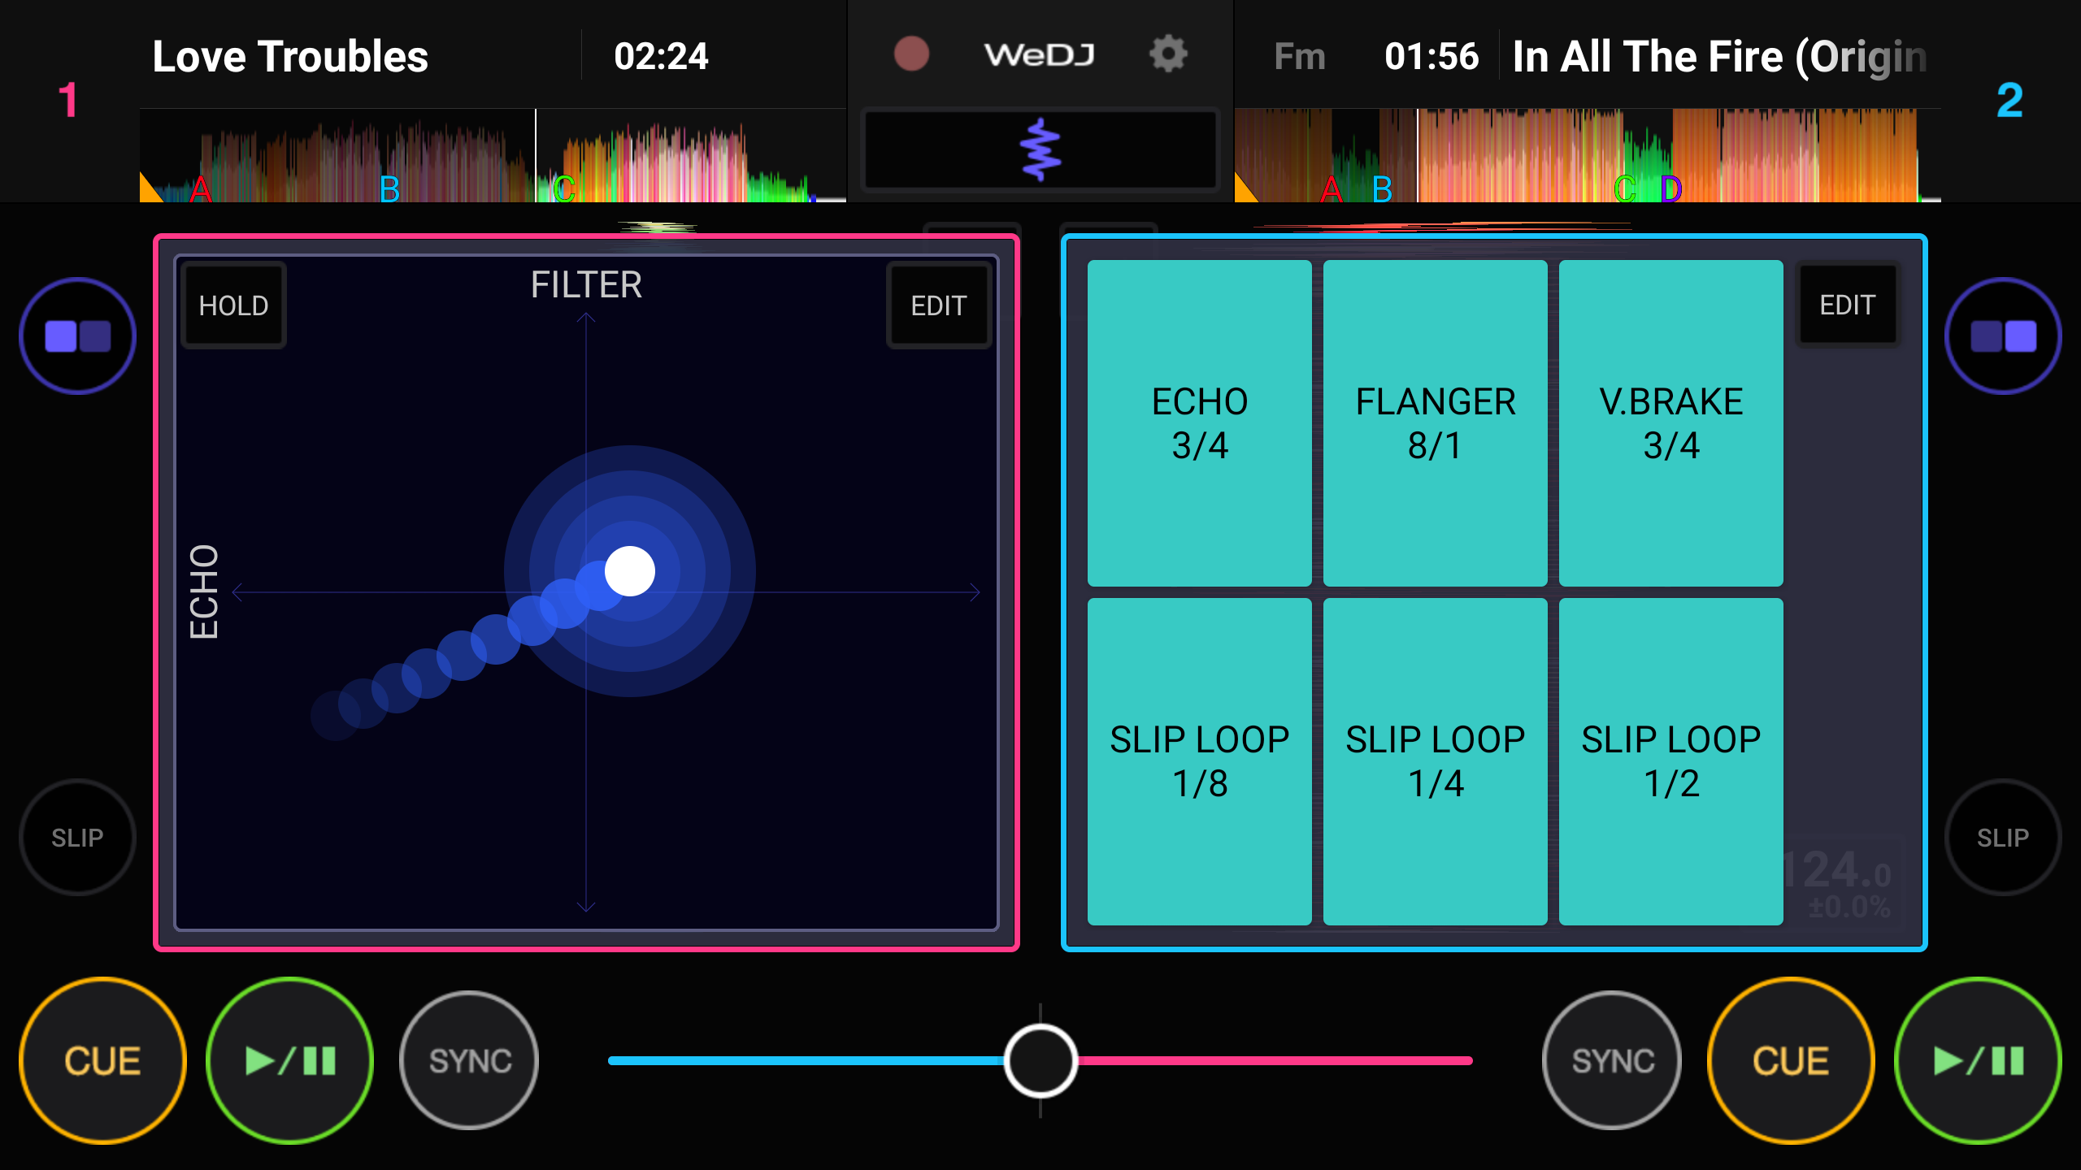Image resolution: width=2081 pixels, height=1170 pixels.
Task: Toggle SLIP mode on deck 1
Action: point(78,838)
